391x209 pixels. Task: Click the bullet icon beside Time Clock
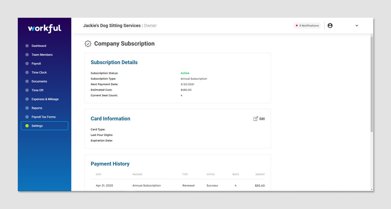click(27, 73)
